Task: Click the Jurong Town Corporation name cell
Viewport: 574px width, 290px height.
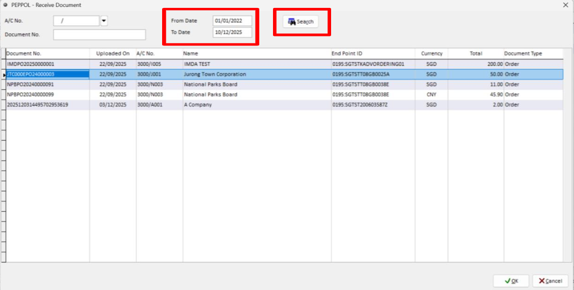Action: point(257,74)
